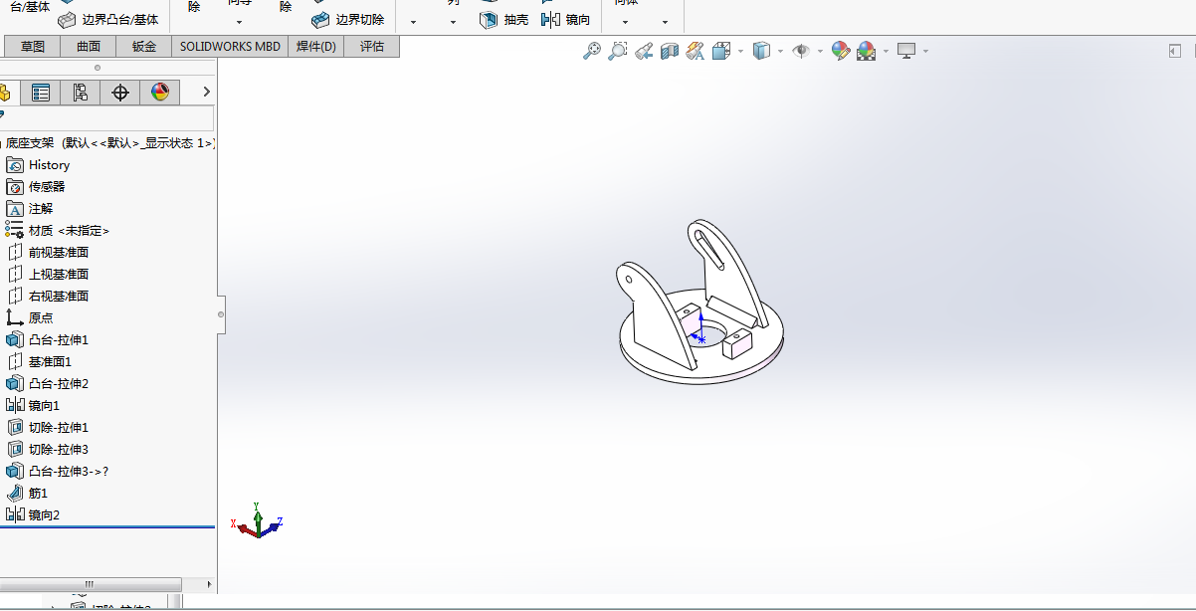Open the View Orientation dropdown arrow
Image resolution: width=1196 pixels, height=611 pixels.
click(740, 51)
